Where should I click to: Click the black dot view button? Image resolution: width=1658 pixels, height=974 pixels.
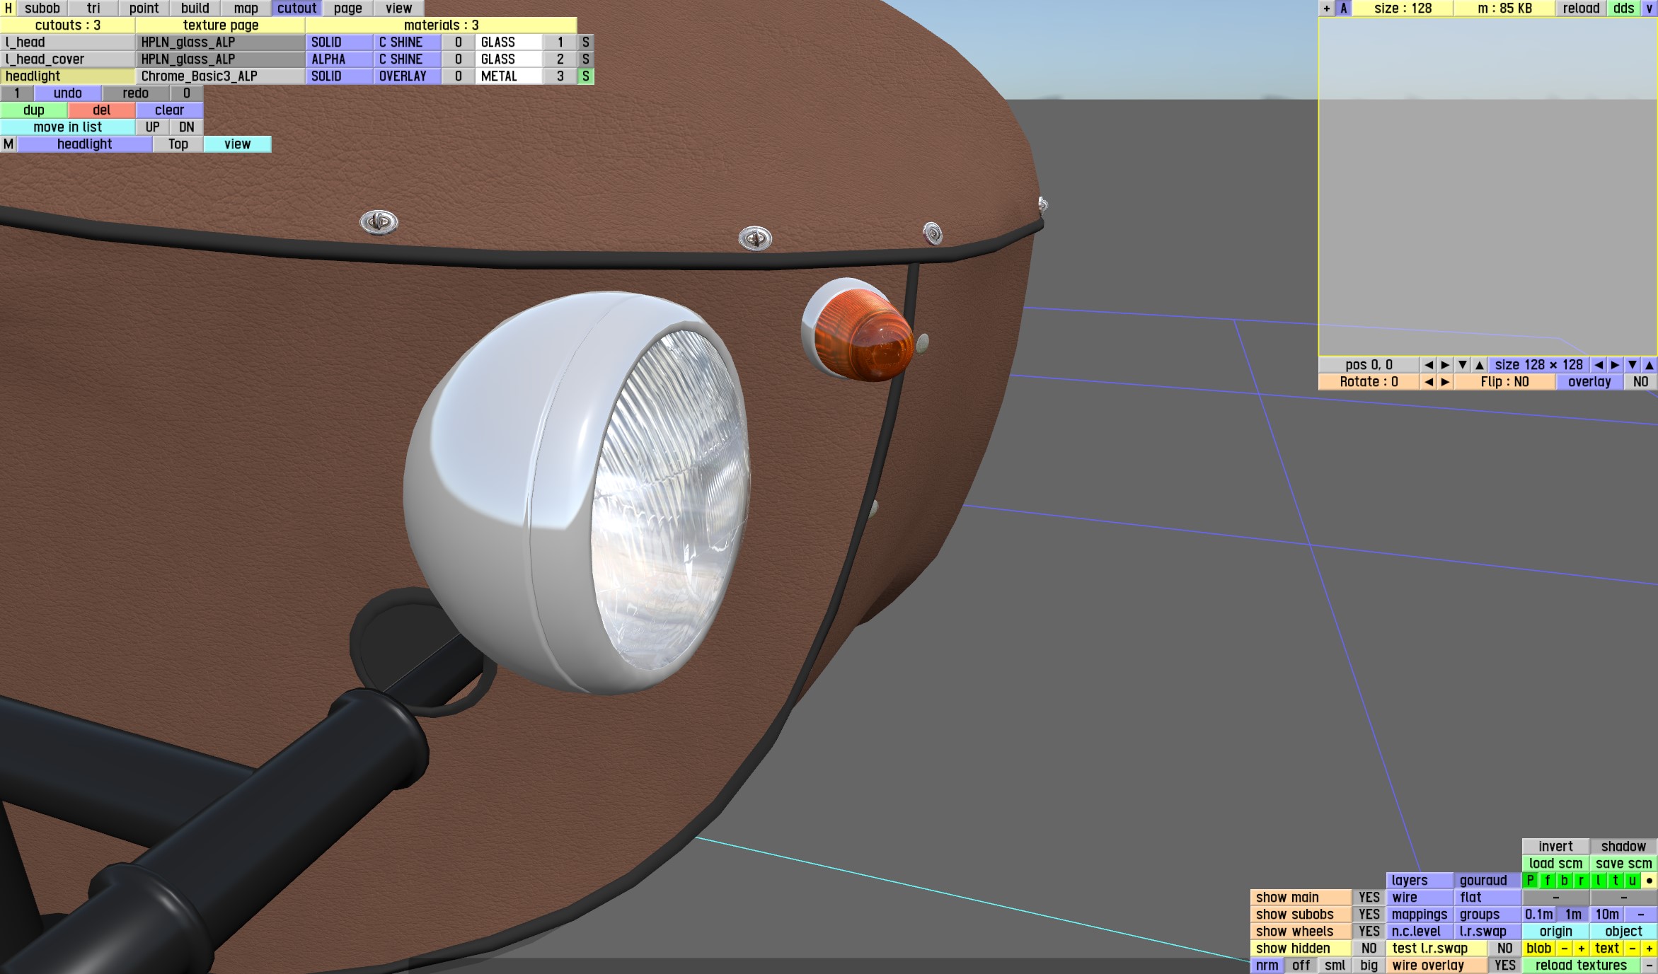pyautogui.click(x=1649, y=881)
